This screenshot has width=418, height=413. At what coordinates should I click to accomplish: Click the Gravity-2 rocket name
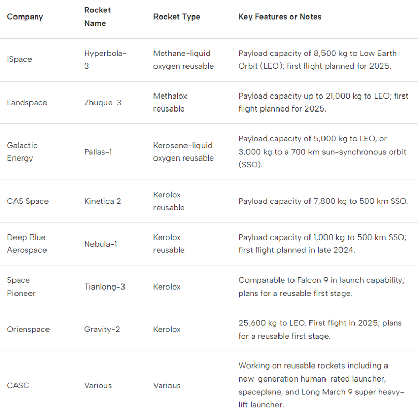coord(102,329)
